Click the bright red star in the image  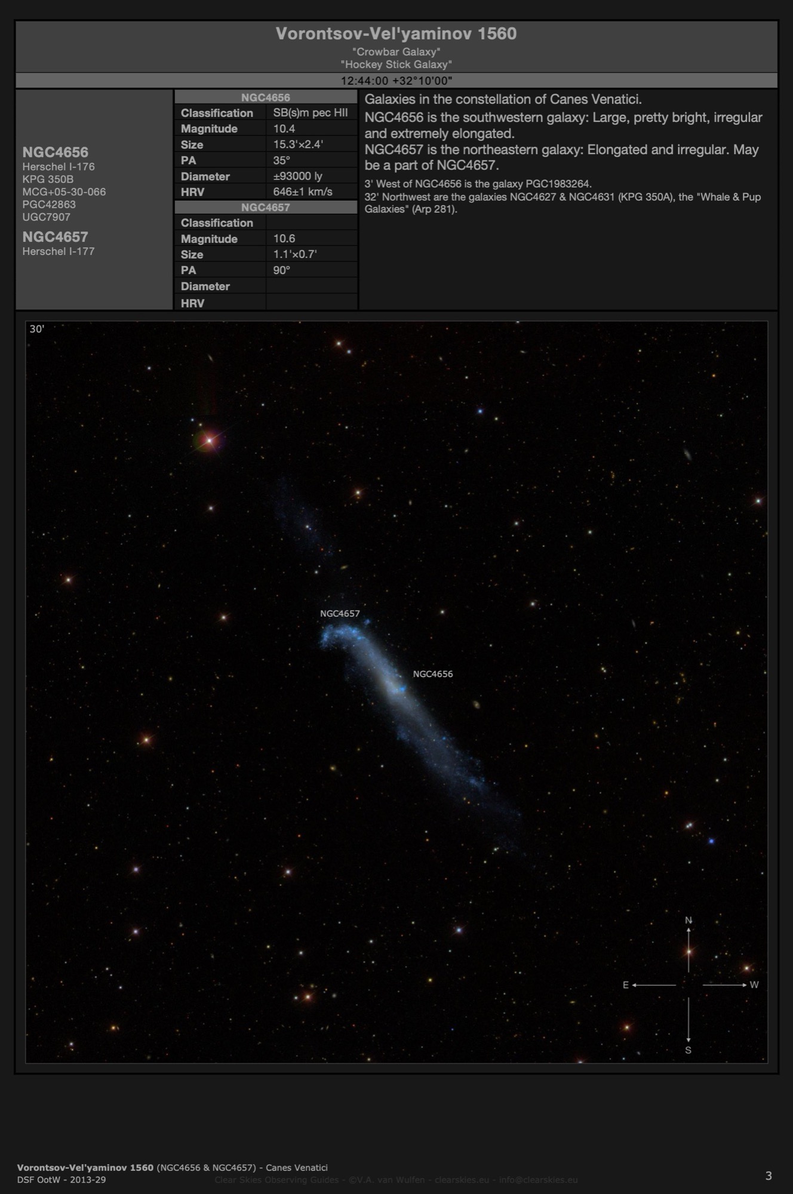(x=210, y=441)
